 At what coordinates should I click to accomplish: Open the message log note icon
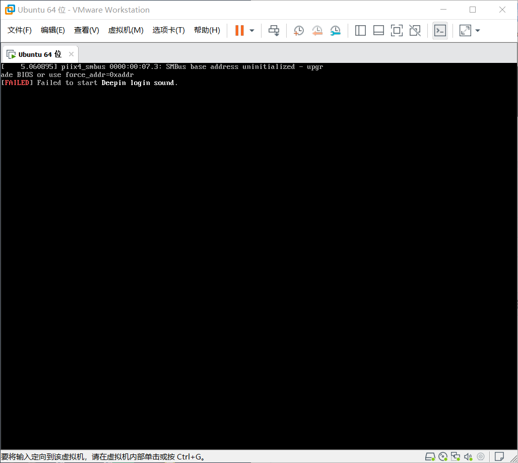coord(499,457)
